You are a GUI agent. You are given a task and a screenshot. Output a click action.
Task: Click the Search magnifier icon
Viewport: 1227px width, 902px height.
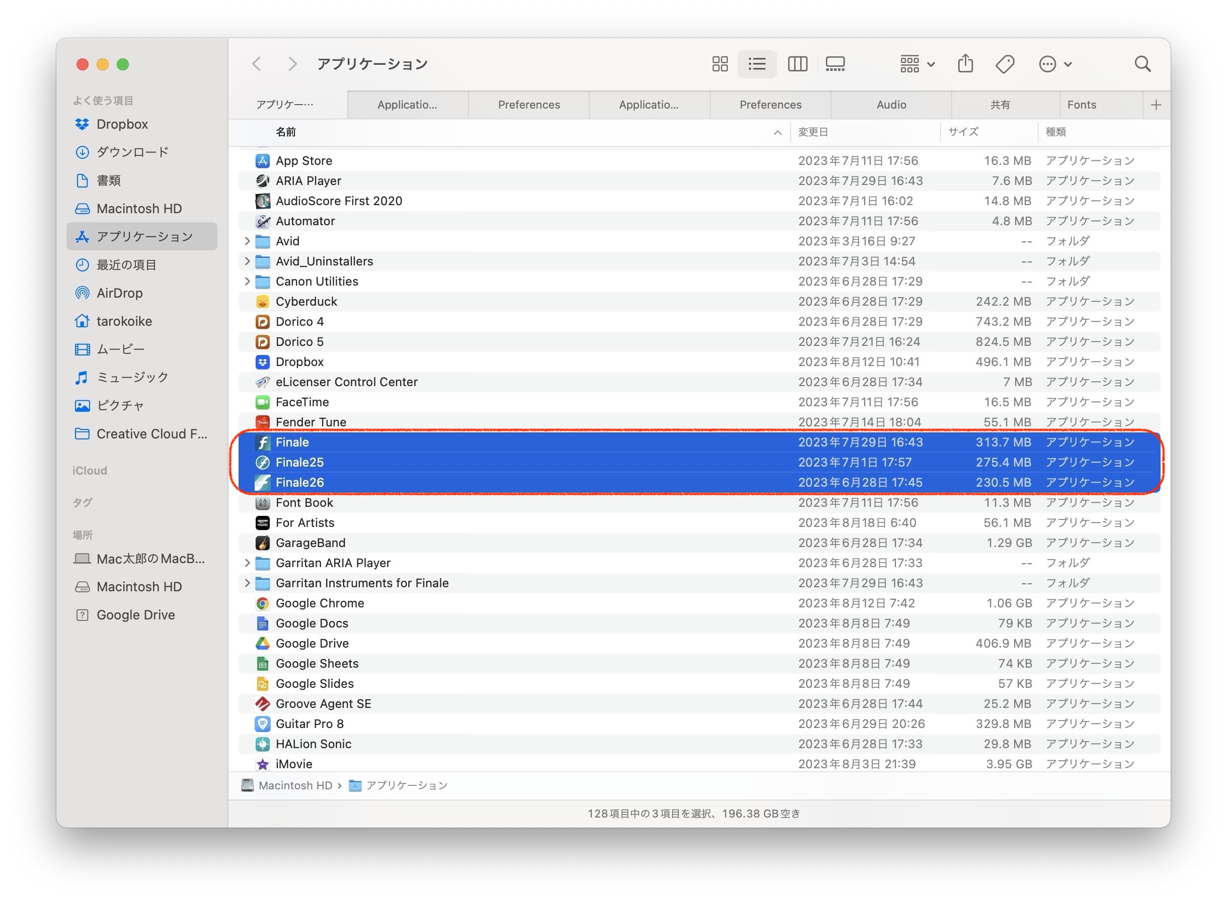pos(1142,64)
